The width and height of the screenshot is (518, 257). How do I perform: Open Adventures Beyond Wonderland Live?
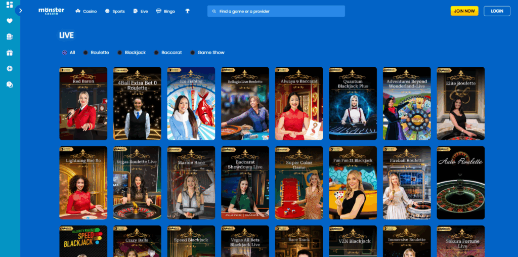coord(407,103)
